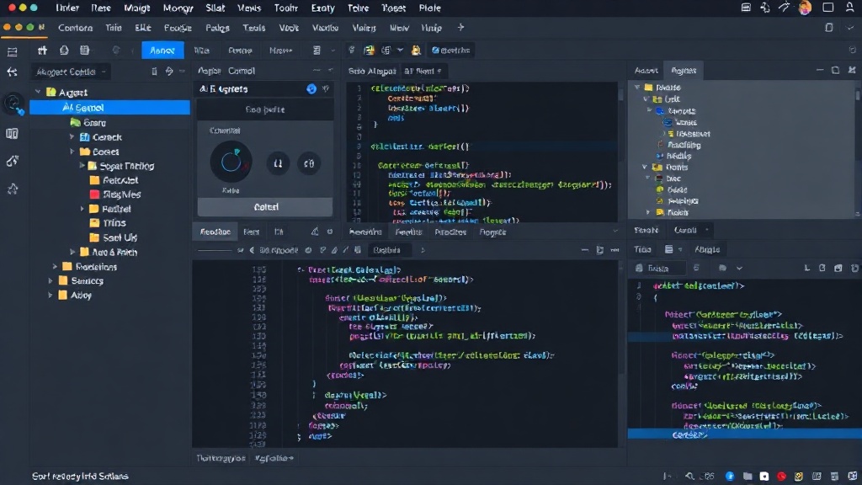
Task: Open the Agent Control dropdown in left panel header
Action: pos(71,72)
